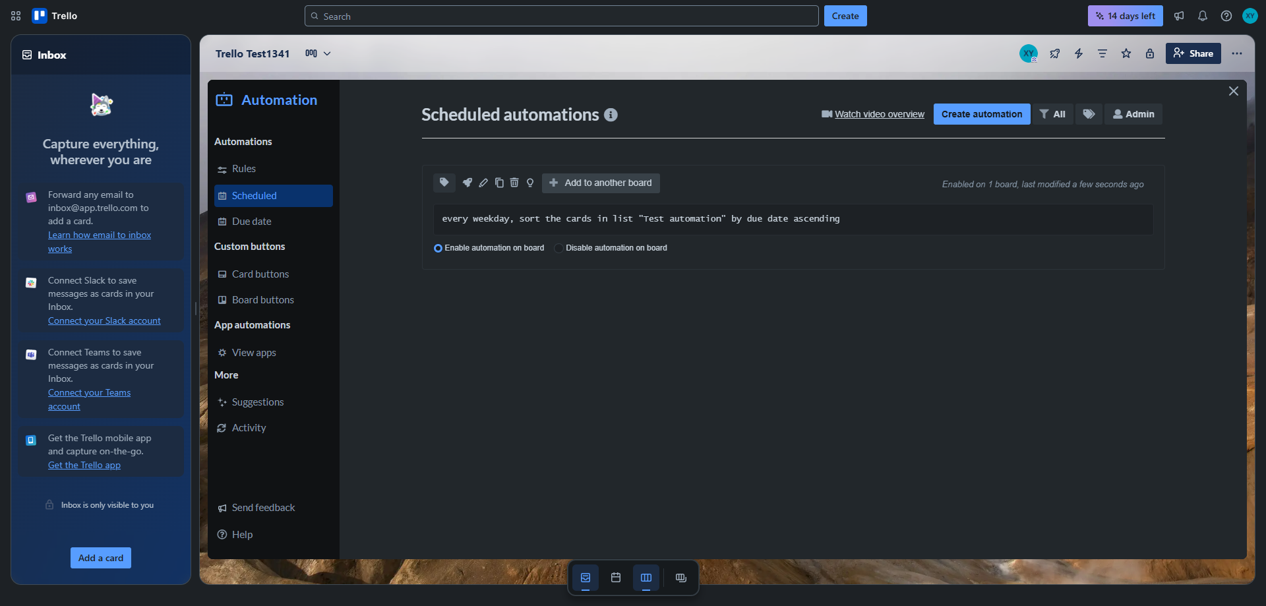The image size is (1266, 606).
Task: Toggle Inbox view in bottom bar
Action: [586, 578]
